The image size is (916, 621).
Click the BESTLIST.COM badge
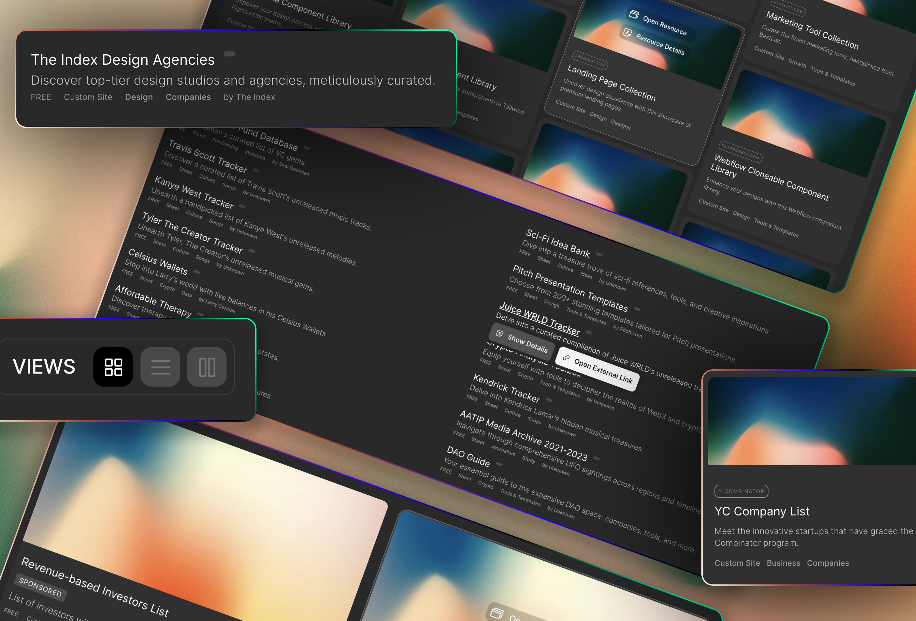pyautogui.click(x=788, y=8)
